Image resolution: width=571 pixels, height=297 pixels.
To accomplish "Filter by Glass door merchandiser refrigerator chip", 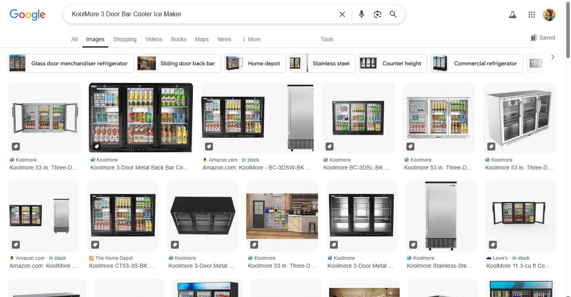I will pos(71,63).
